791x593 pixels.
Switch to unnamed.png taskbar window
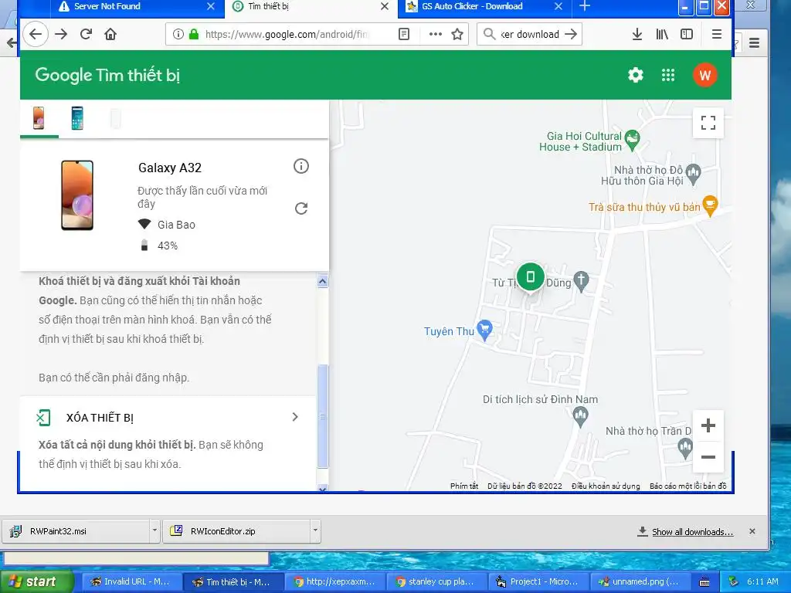[x=639, y=582]
